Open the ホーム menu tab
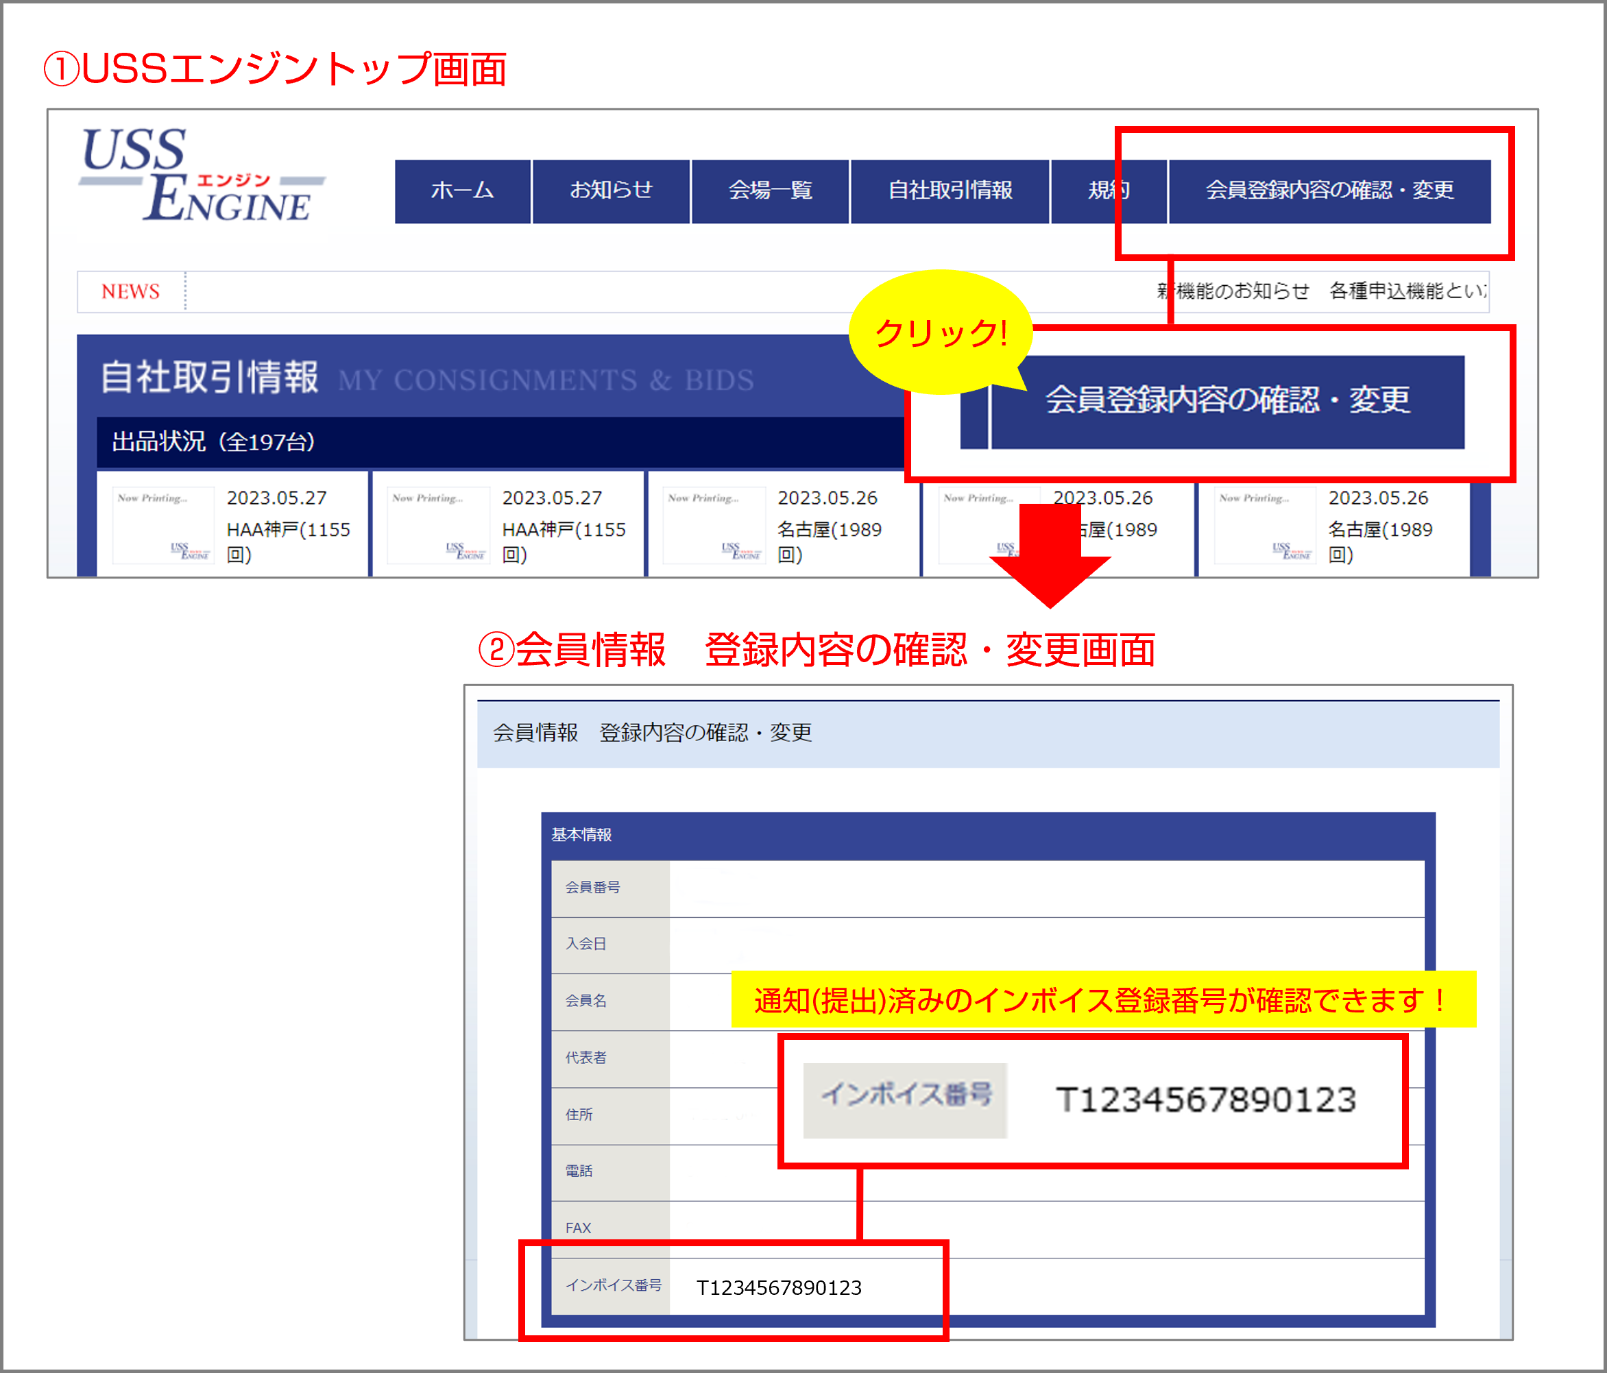Viewport: 1607px width, 1373px height. (462, 191)
